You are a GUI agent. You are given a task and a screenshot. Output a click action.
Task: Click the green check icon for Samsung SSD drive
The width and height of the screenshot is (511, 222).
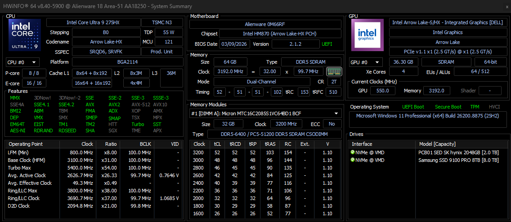[x=353, y=160]
